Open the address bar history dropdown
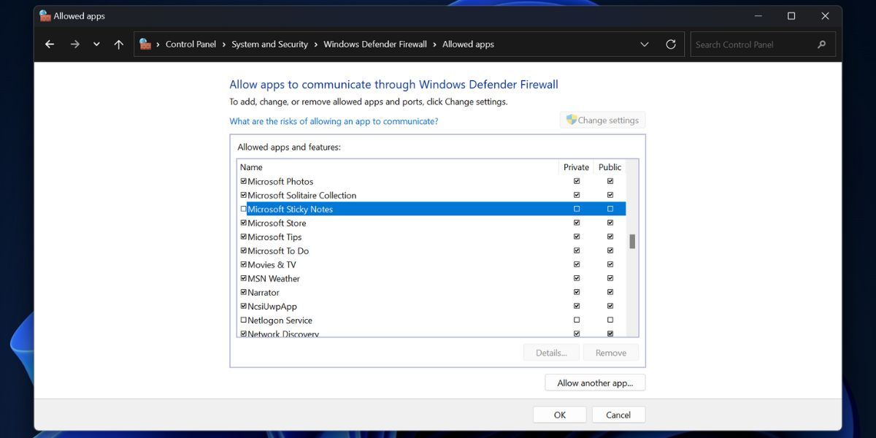This screenshot has width=876, height=438. [x=645, y=44]
